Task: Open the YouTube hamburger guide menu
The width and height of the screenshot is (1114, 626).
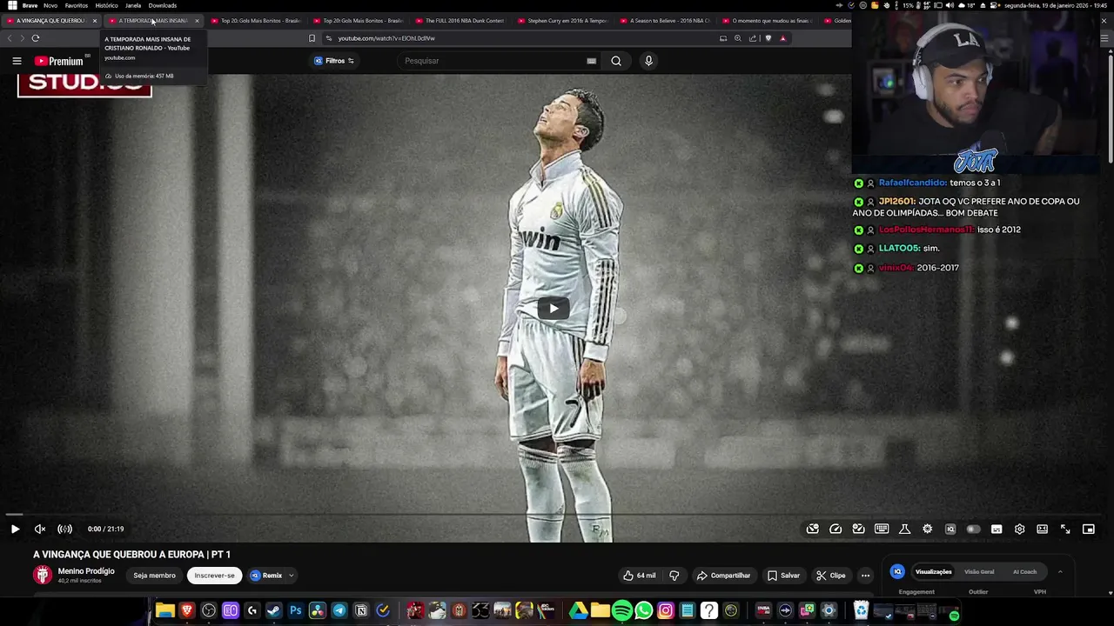Action: tap(17, 61)
